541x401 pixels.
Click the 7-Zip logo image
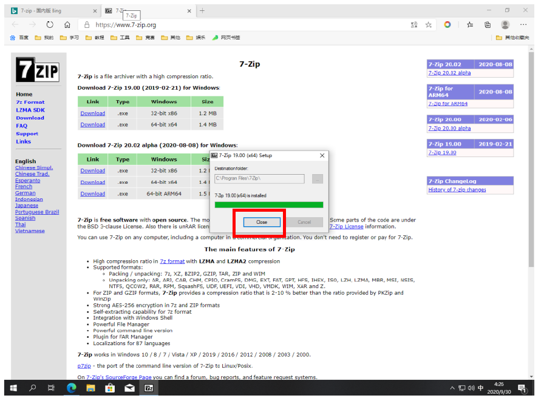38,71
